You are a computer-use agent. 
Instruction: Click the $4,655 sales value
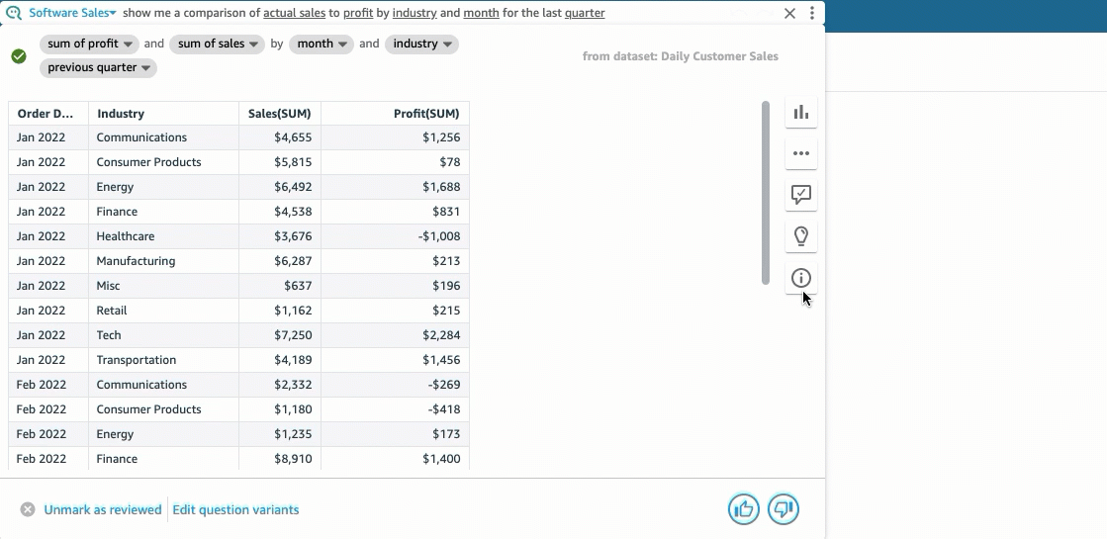(293, 137)
